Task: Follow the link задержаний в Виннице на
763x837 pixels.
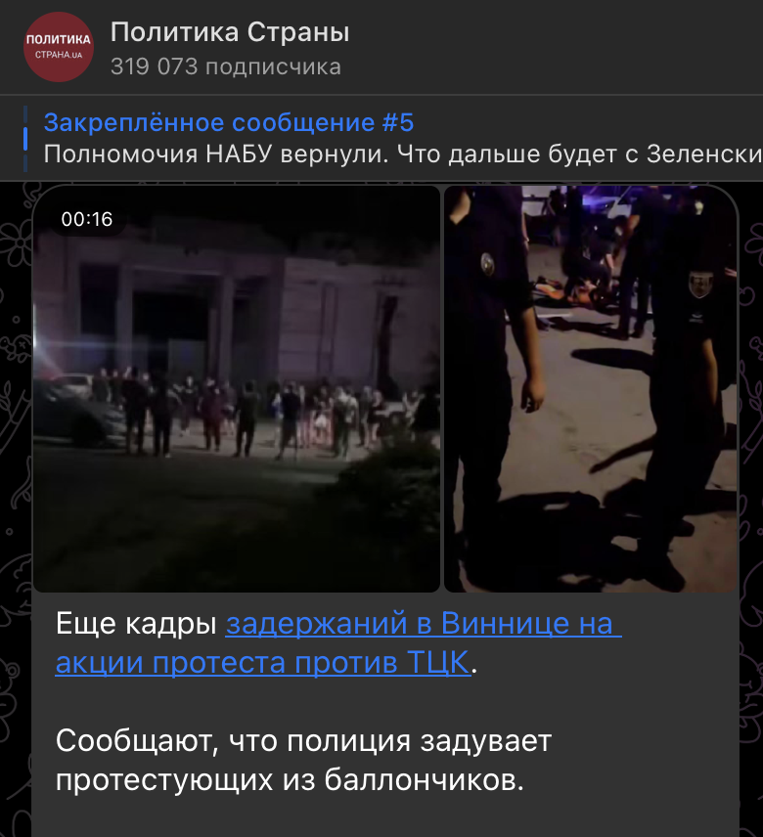Action: pyautogui.click(x=424, y=624)
